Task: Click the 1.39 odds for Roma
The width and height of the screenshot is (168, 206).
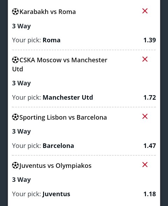Action: click(149, 40)
